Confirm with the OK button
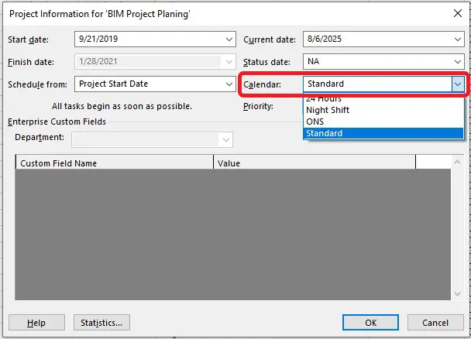 370,323
